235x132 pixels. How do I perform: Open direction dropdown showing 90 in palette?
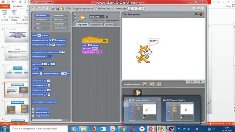62,52
